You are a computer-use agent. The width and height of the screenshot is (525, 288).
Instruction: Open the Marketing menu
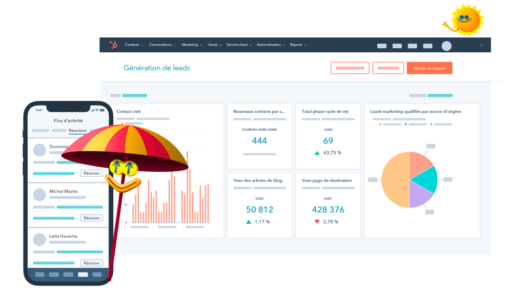point(192,45)
